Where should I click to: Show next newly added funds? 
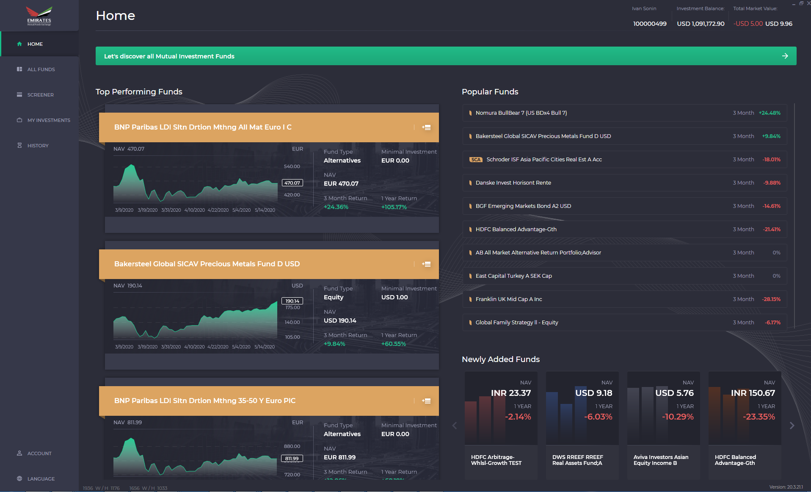pyautogui.click(x=792, y=426)
